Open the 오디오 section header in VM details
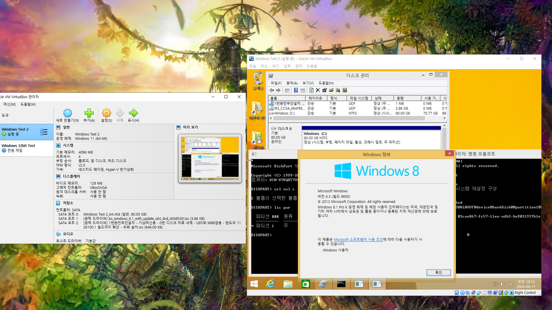 click(x=68, y=234)
